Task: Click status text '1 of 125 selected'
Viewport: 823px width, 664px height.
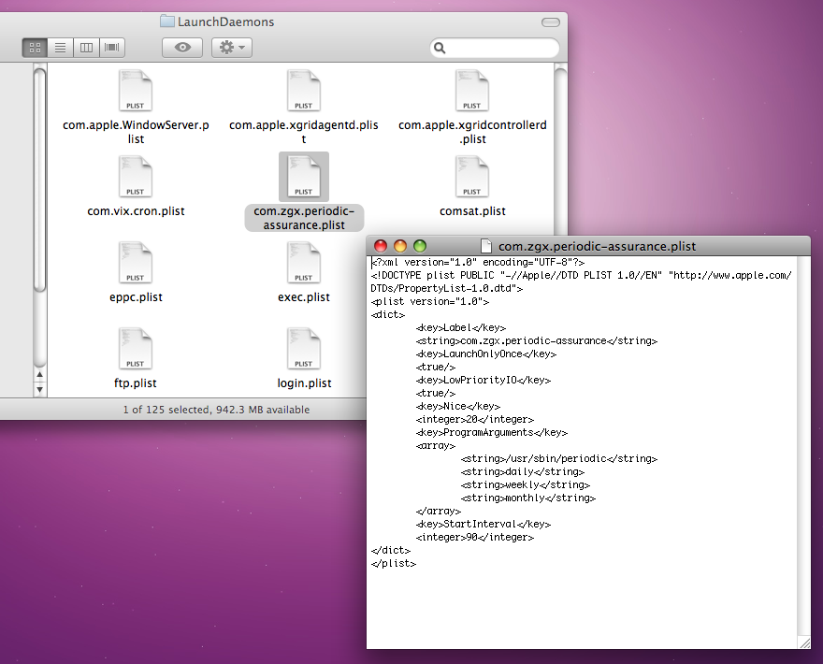Action: [166, 410]
